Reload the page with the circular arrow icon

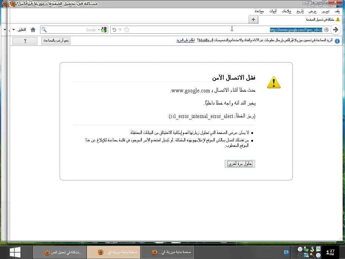pos(114,30)
